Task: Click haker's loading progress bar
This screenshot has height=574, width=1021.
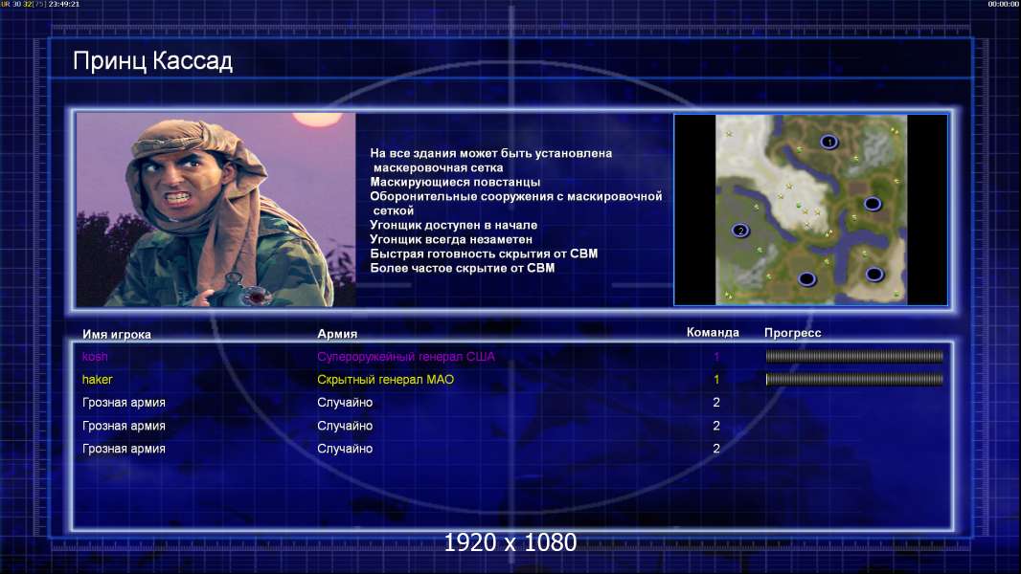Action: (x=854, y=379)
